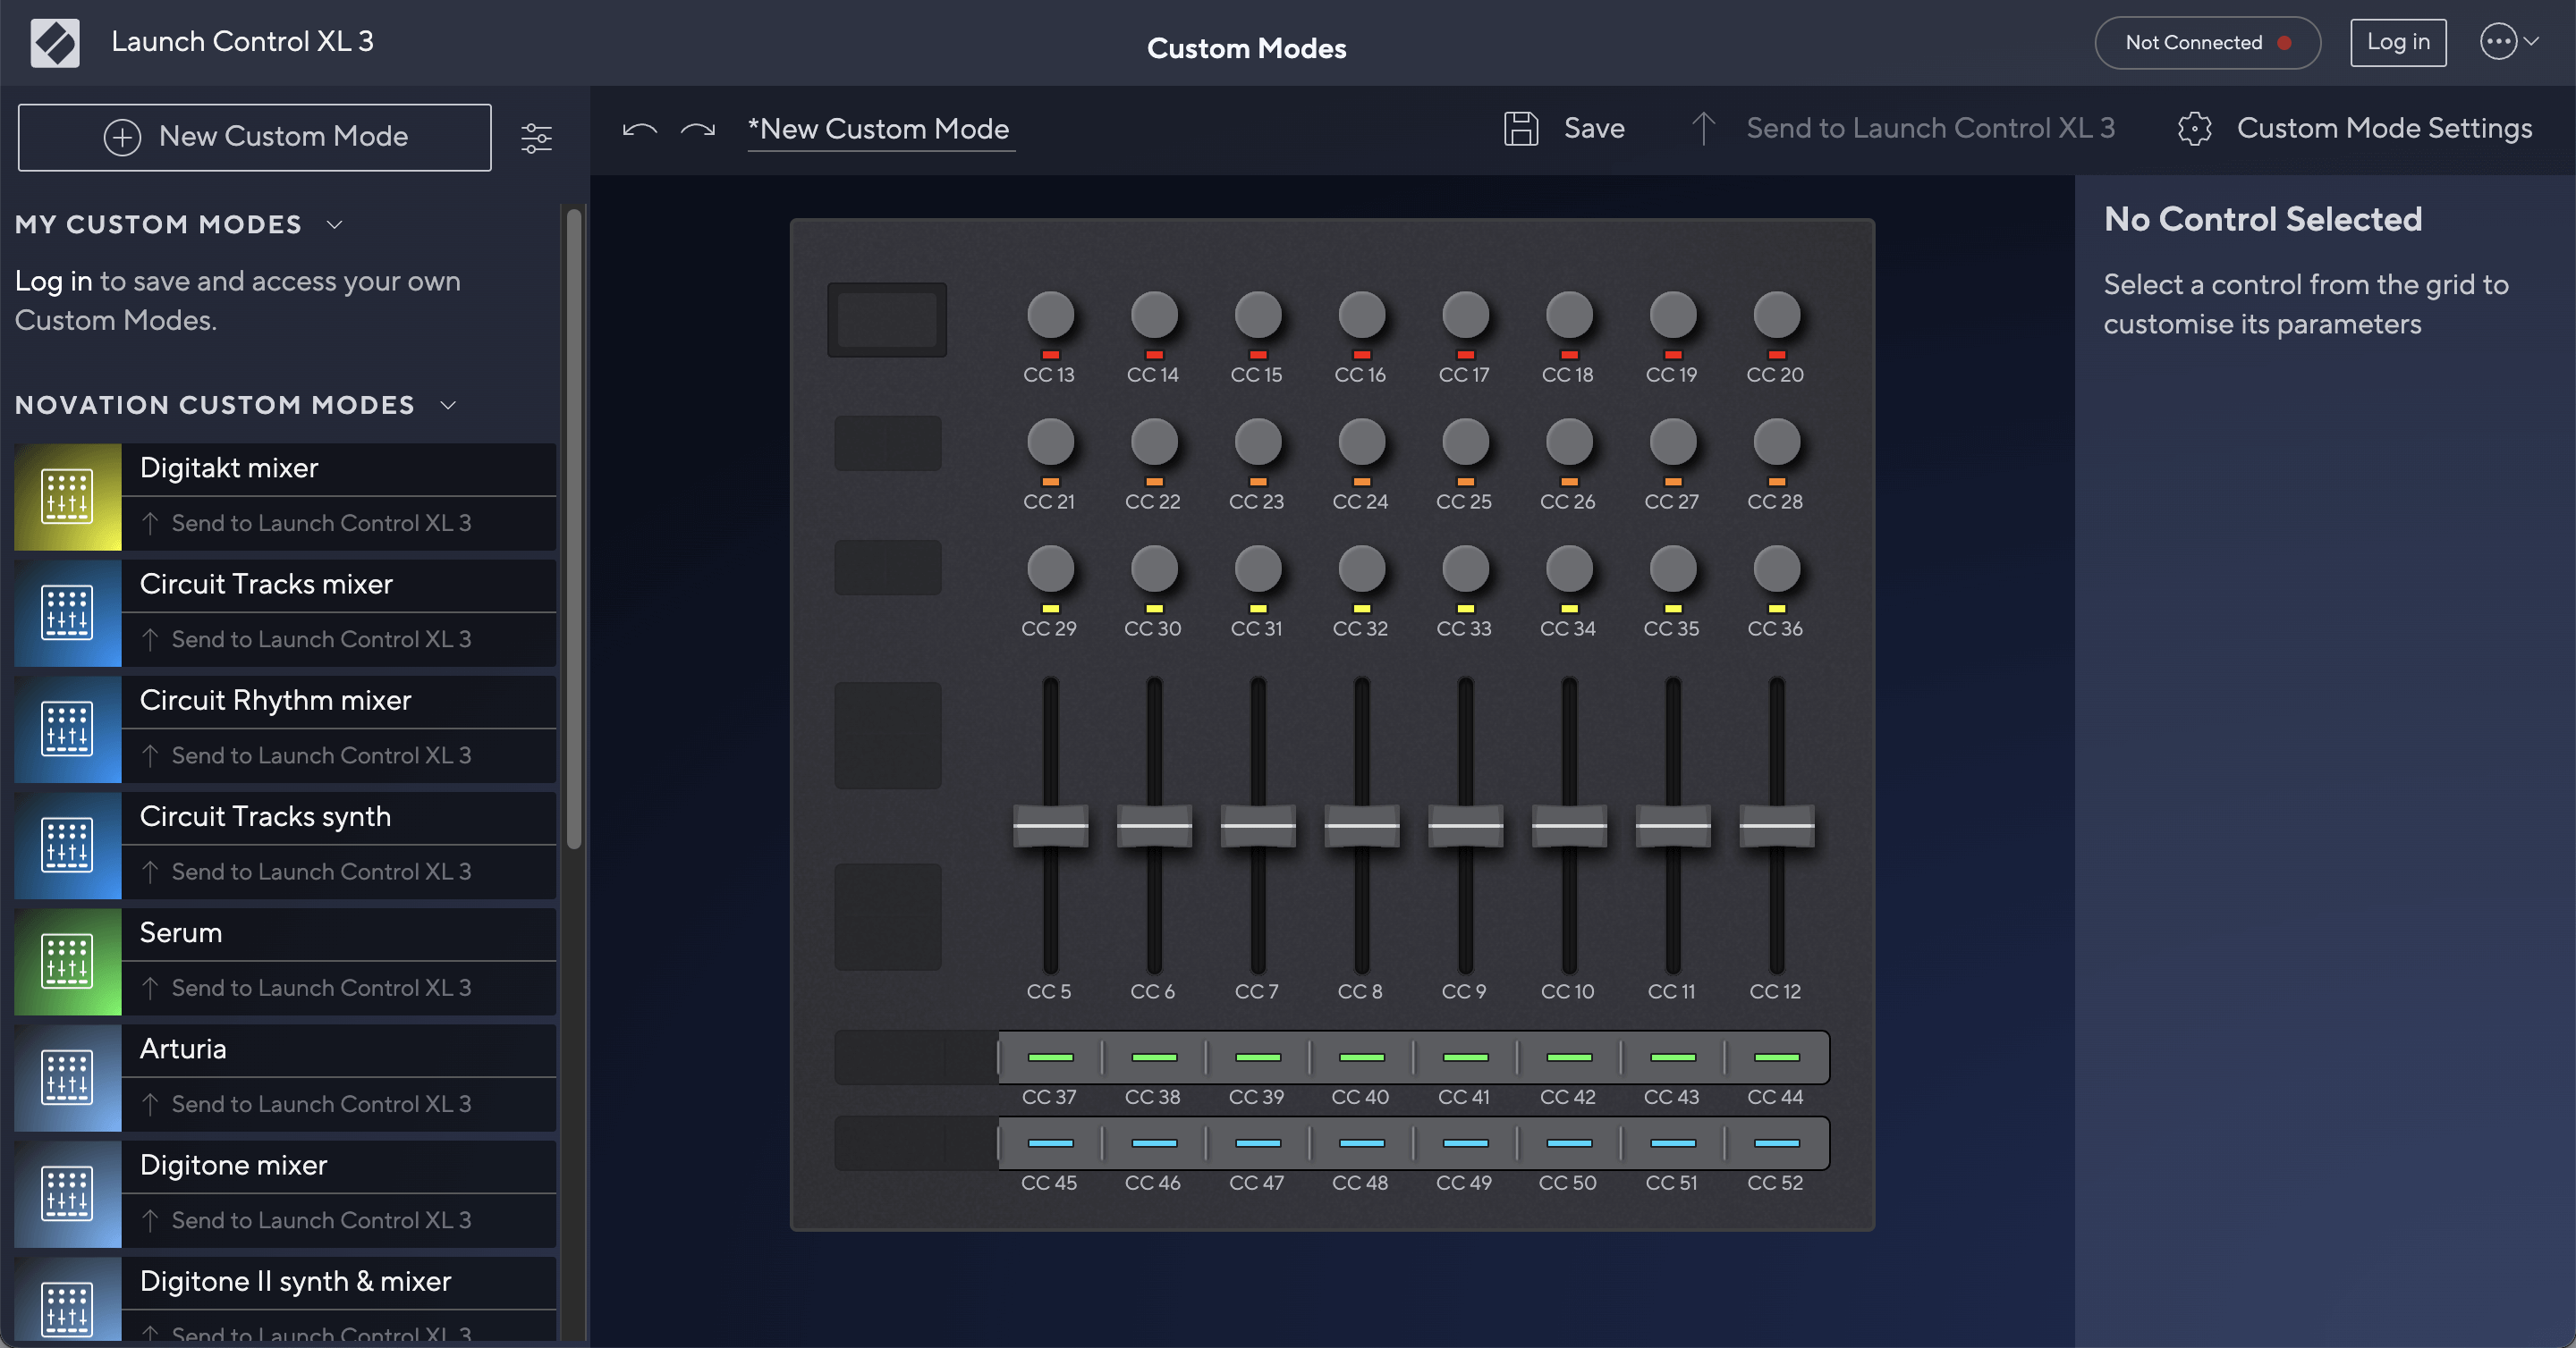Screen dimensions: 2576x1348
Task: Click the Save floppy disk icon
Action: point(1520,128)
